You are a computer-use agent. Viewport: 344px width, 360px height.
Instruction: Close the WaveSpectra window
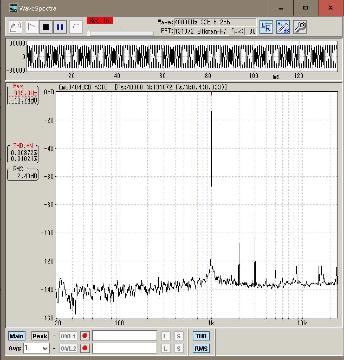point(331,8)
